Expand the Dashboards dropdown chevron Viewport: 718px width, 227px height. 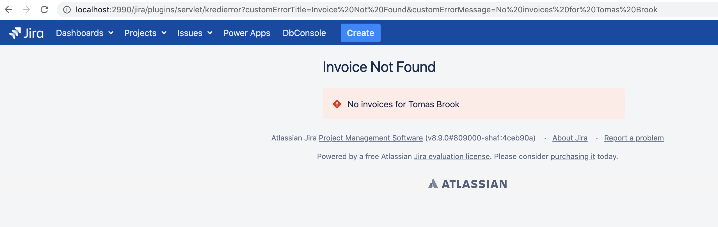coord(111,33)
